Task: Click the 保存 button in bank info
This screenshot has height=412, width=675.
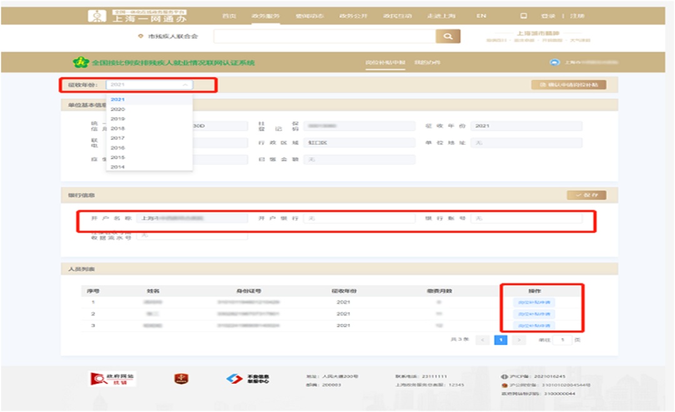Action: coord(586,195)
